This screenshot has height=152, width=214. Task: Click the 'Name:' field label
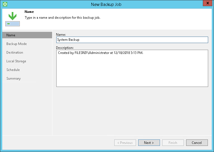tap(61, 34)
